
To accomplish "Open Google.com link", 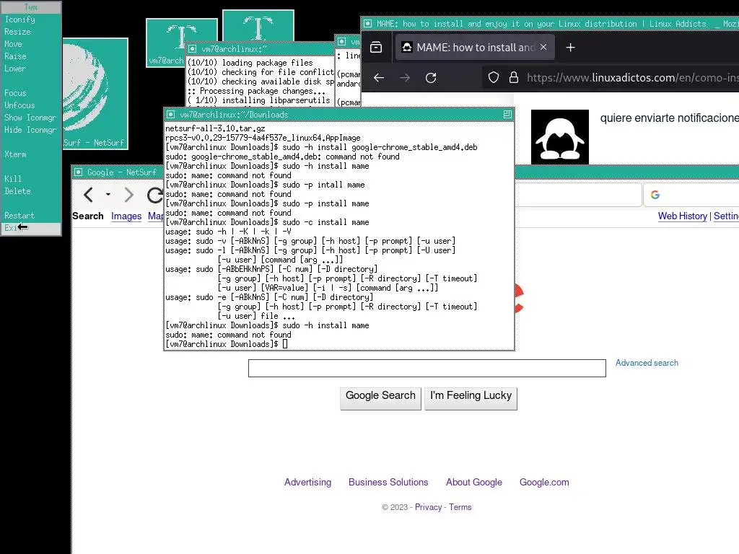I will [x=544, y=482].
